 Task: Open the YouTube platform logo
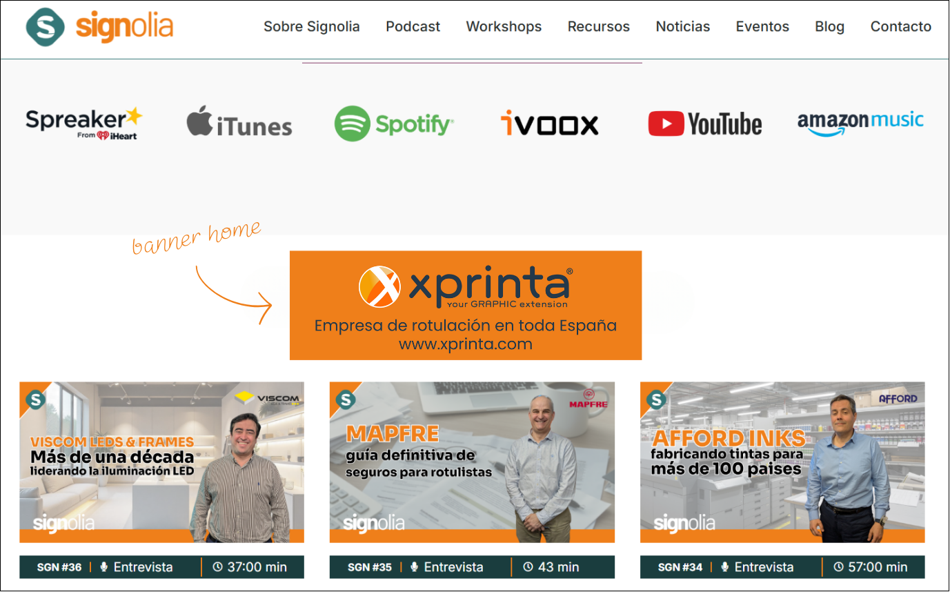tap(705, 124)
